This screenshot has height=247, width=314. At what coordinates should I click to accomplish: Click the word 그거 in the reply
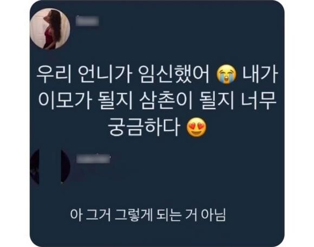click(x=98, y=215)
